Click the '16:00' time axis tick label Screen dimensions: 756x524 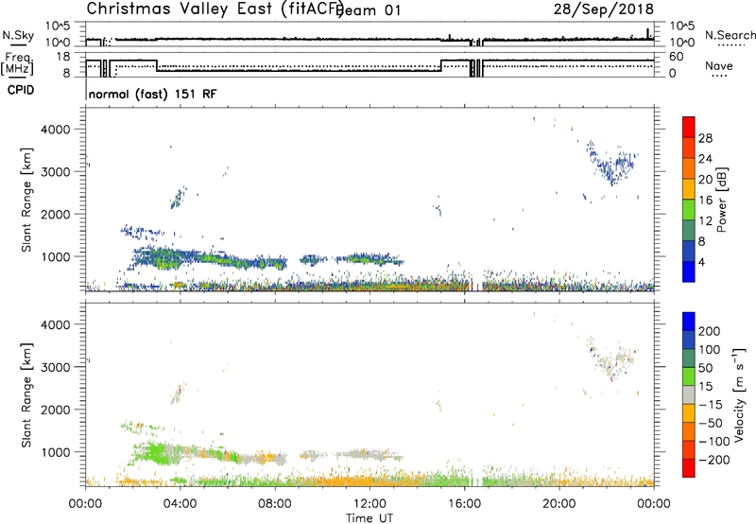pos(464,504)
